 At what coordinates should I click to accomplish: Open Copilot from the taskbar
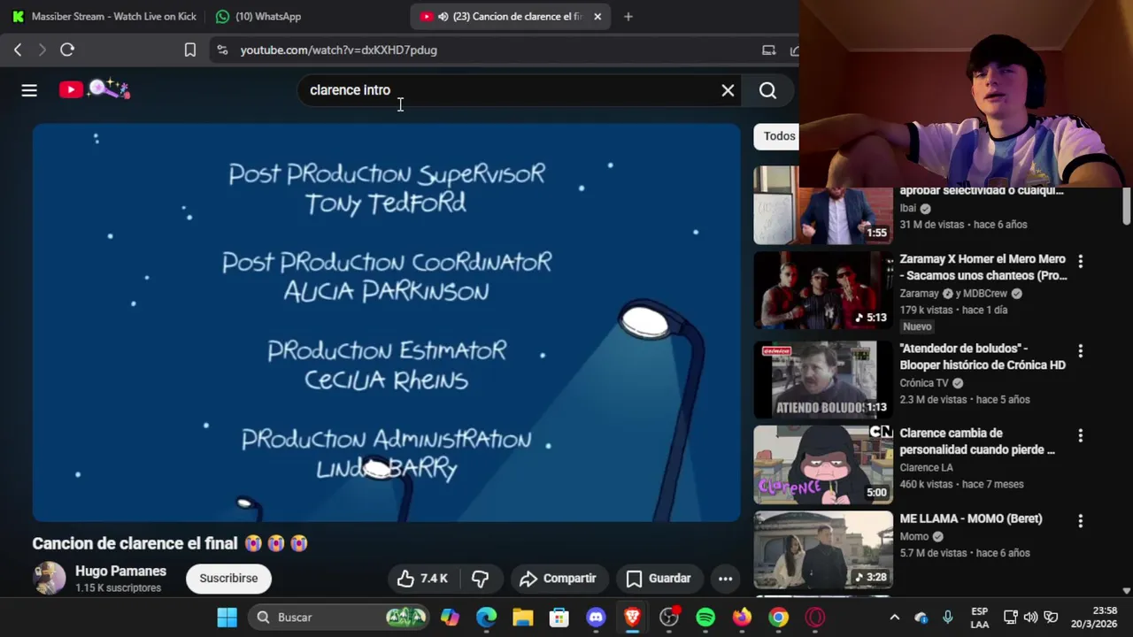451,618
